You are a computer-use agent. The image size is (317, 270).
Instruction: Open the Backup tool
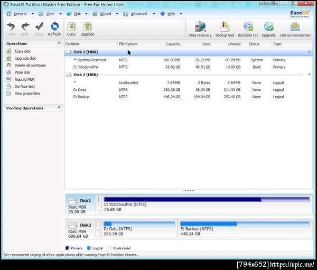tap(225, 27)
